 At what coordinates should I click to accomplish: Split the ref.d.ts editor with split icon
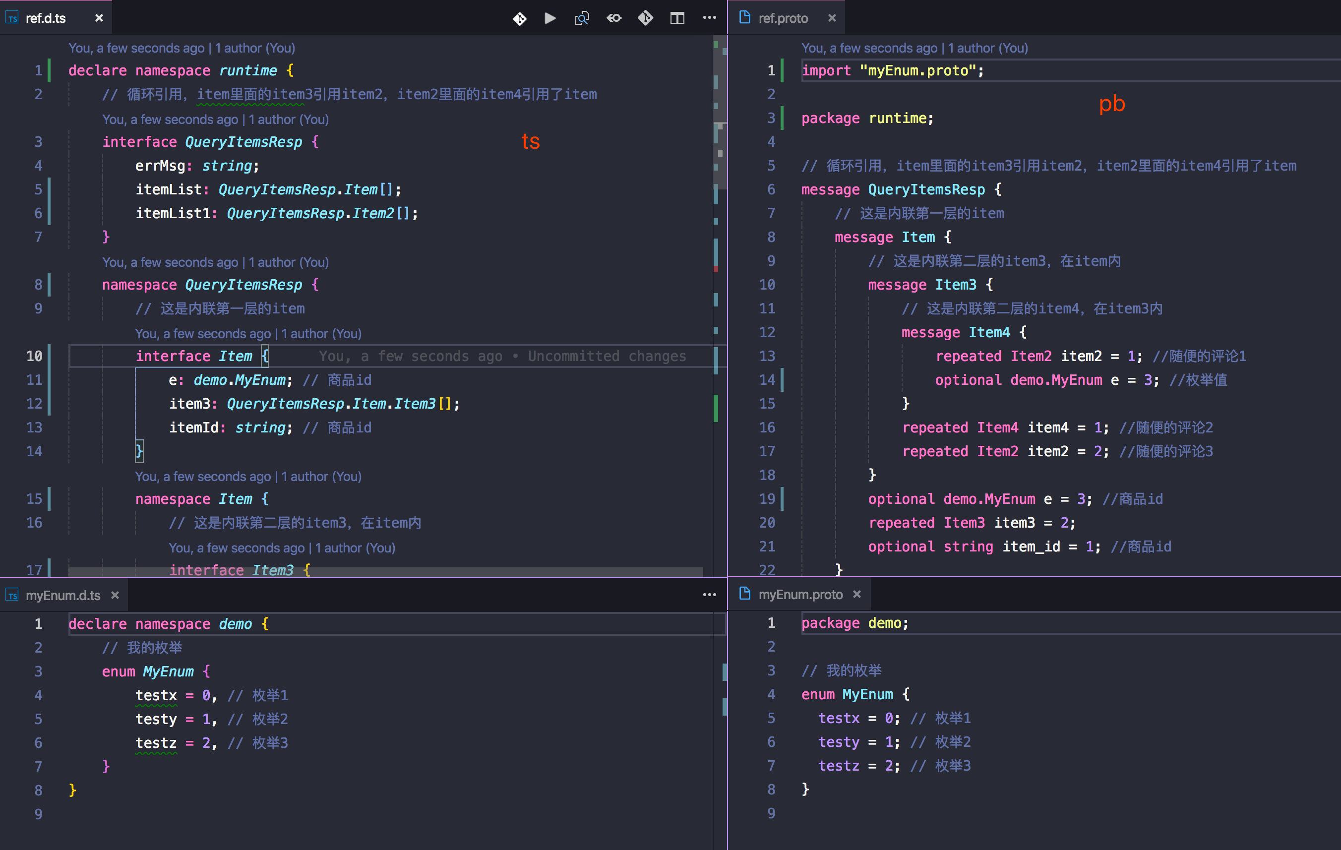pos(677,18)
